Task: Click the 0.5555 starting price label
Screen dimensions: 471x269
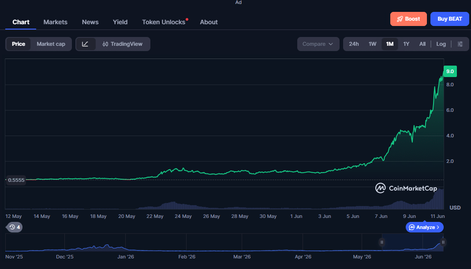Action: 16,180
